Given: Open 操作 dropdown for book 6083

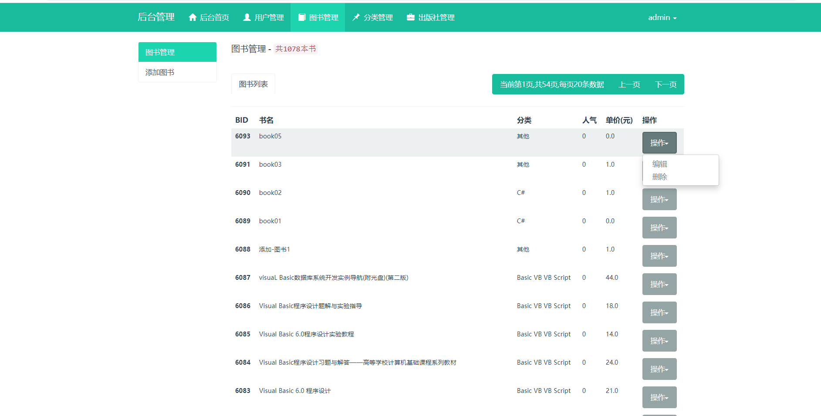Looking at the screenshot, I should 659,397.
